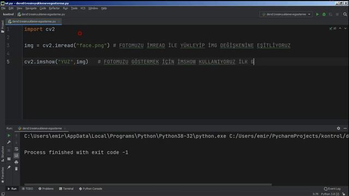Image resolution: width=349 pixels, height=196 pixels.
Task: Open the Code menu
Action: click(43, 8)
